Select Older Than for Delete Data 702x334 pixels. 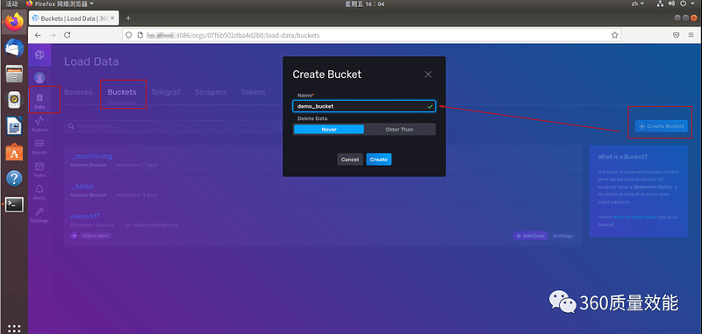point(399,129)
